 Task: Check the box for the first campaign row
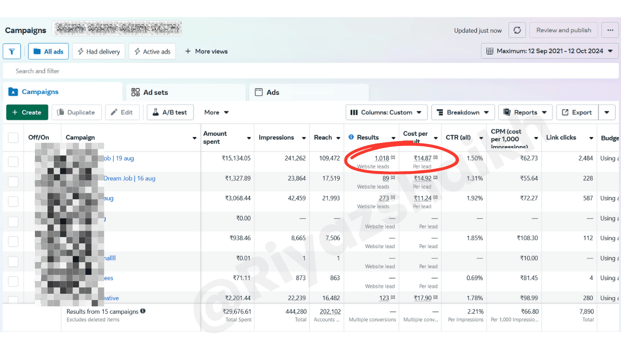pyautogui.click(x=13, y=162)
